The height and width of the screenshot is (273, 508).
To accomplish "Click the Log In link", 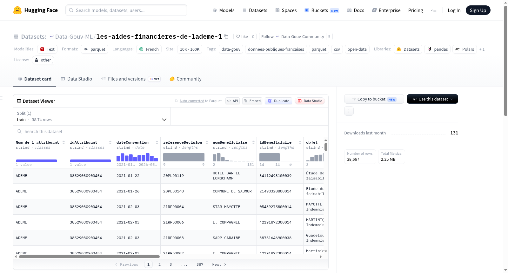I will pyautogui.click(x=454, y=10).
